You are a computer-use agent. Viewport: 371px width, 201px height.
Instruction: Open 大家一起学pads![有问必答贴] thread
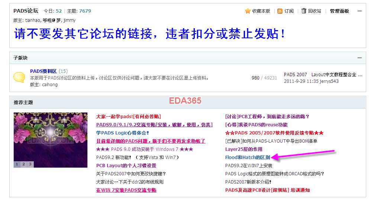[129, 117]
